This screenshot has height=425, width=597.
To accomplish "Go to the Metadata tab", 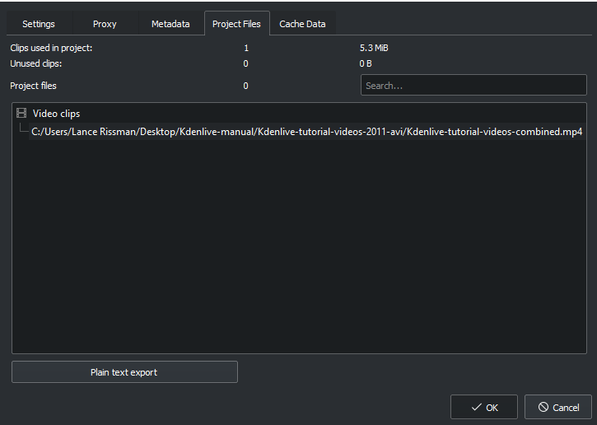I will (x=170, y=24).
